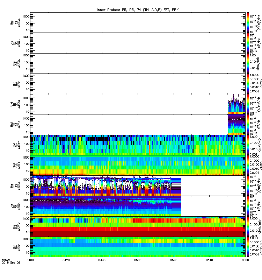Select the 'tha fff 32 scm3' panel label
Screen dimensions: 262x280
click(15, 43)
